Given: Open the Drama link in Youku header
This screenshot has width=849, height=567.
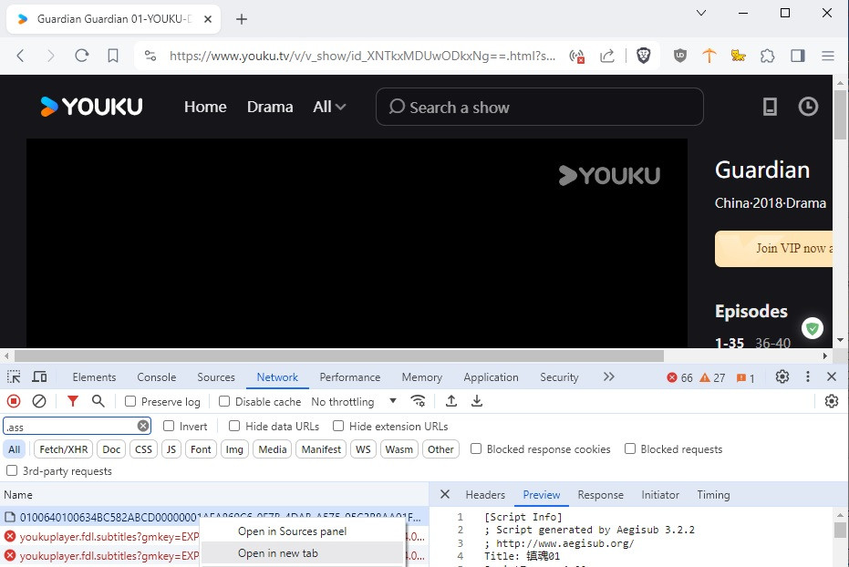Looking at the screenshot, I should (270, 107).
